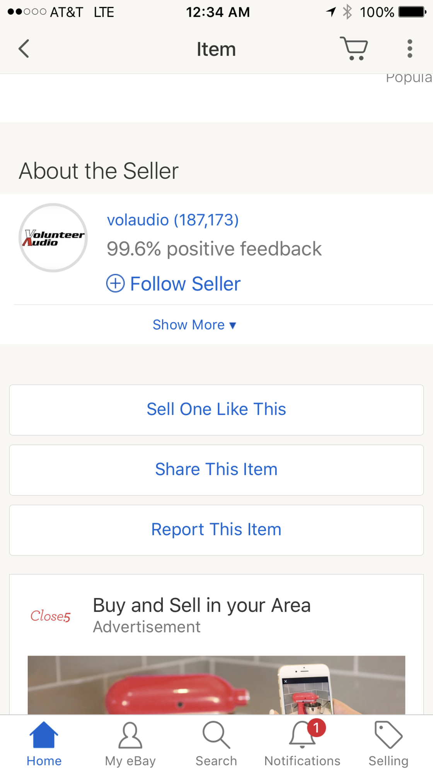433x771 pixels.
Task: Tap the plus circle Follow icon
Action: click(x=115, y=283)
